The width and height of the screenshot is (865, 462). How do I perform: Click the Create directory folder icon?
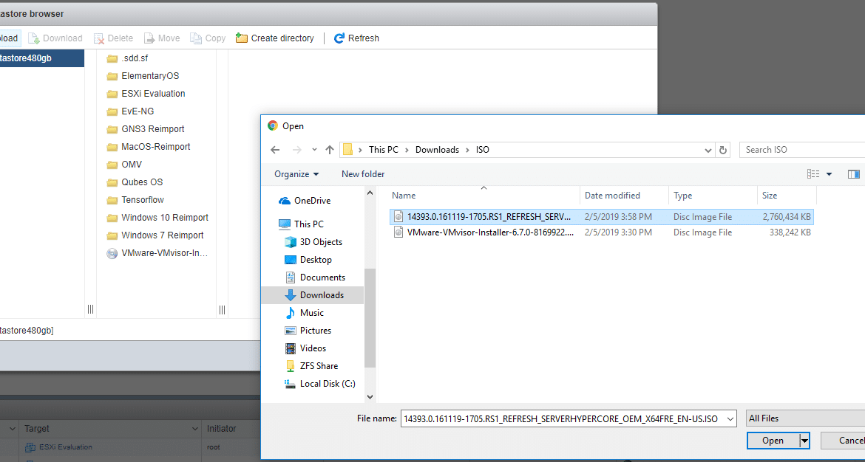coord(241,38)
